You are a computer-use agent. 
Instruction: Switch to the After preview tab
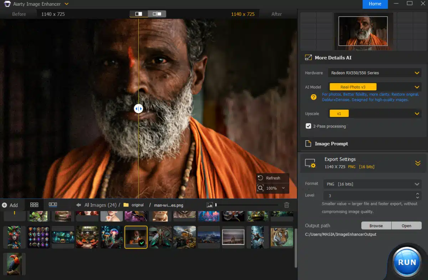point(277,14)
